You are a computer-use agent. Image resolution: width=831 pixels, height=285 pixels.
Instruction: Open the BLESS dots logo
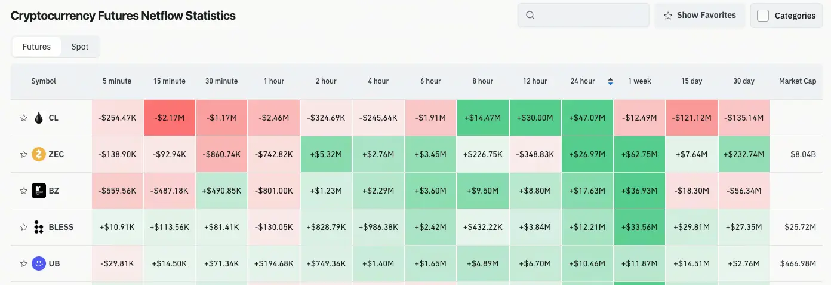(39, 228)
